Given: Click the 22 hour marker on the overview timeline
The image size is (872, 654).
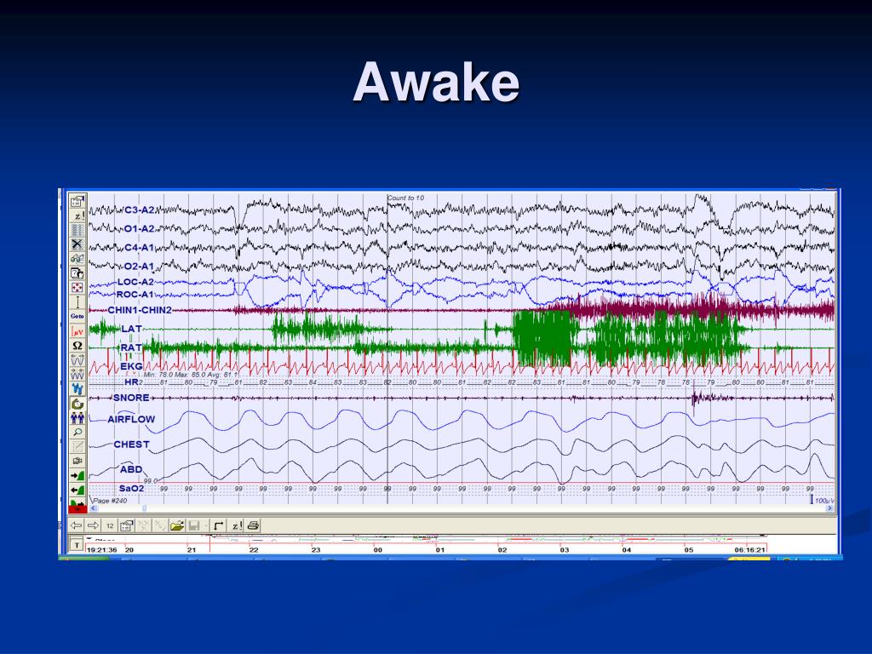Looking at the screenshot, I should click(254, 549).
